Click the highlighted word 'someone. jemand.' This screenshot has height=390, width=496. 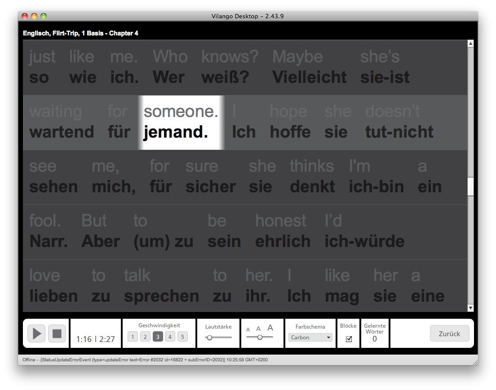[x=181, y=122]
